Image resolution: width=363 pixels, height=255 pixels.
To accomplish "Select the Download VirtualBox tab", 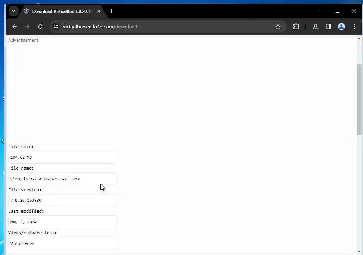I will click(x=62, y=11).
